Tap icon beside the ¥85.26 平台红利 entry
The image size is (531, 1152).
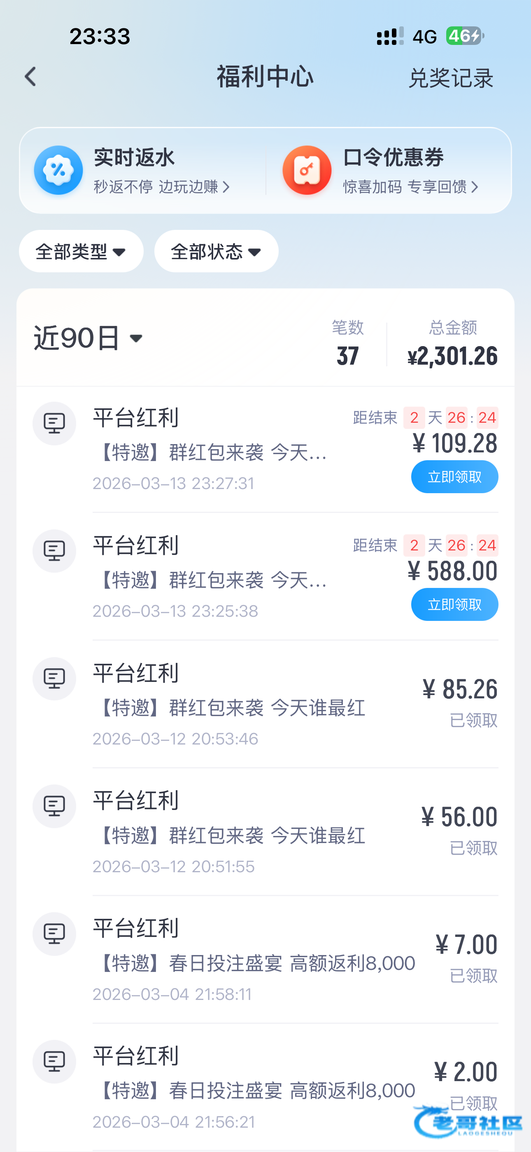pyautogui.click(x=54, y=679)
